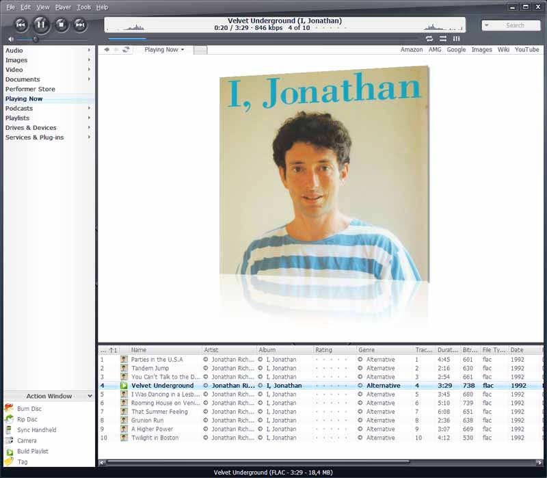Screen dimensions: 547x478
Task: Click the genre link icon on Tandem Jump row
Action: (x=360, y=368)
